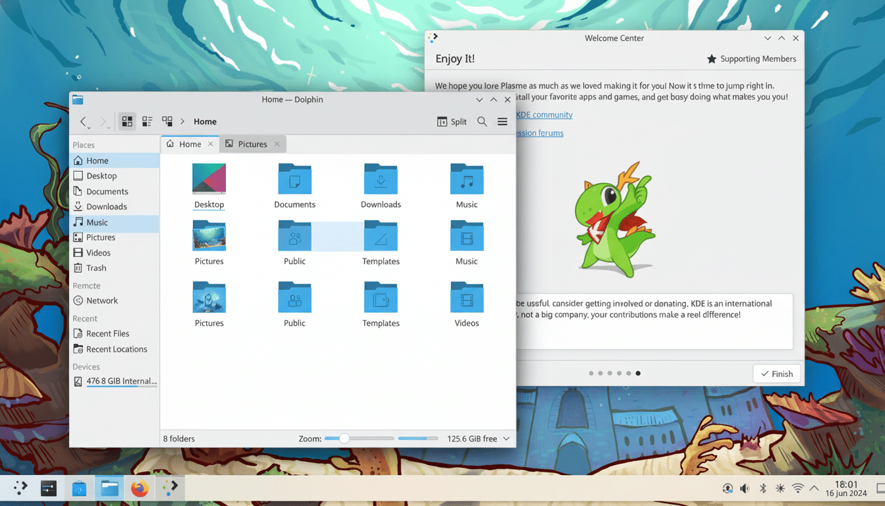Click the Finish button in Welcome Center
The height and width of the screenshot is (506, 885).
point(776,374)
